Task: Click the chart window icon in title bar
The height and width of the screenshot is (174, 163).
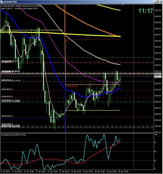Action: coord(2,2)
